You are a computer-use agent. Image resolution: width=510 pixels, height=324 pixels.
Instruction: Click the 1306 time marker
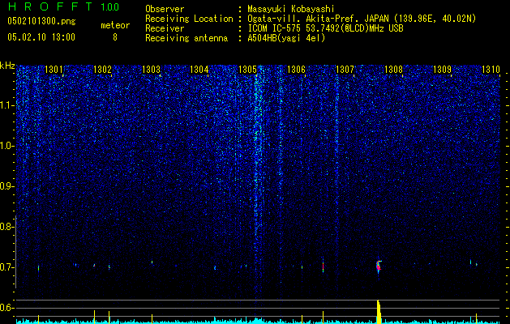coord(296,69)
